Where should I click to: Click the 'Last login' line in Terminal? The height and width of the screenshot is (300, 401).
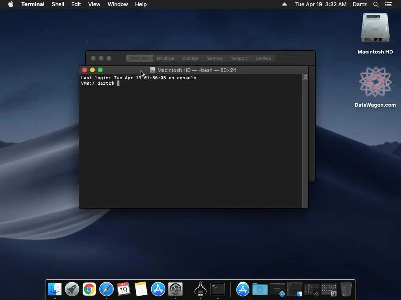point(138,78)
